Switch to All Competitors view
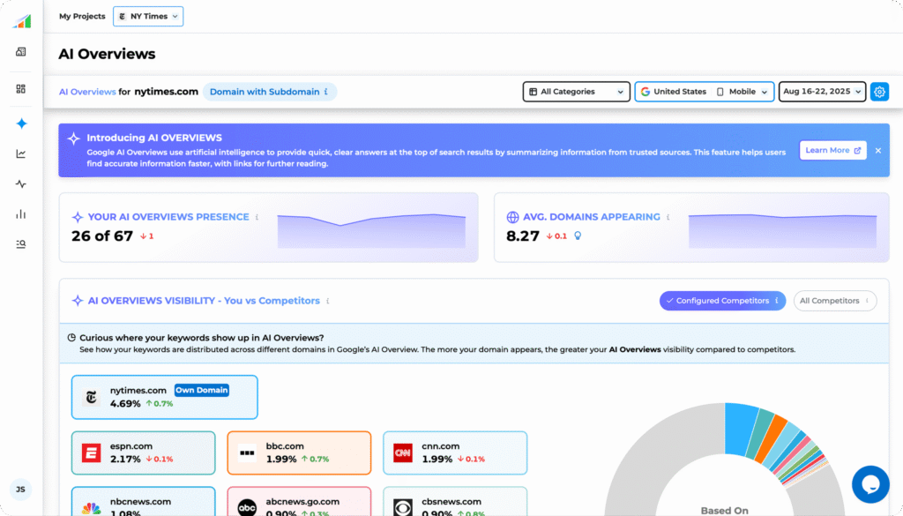The width and height of the screenshot is (903, 516). click(834, 301)
